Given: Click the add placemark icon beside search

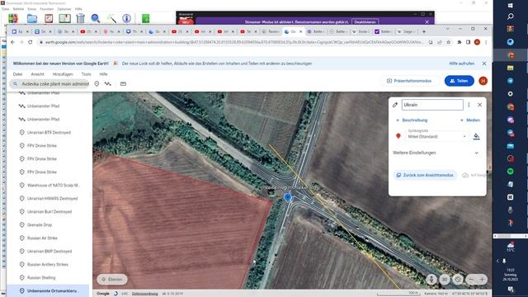Looking at the screenshot, I should [97, 84].
